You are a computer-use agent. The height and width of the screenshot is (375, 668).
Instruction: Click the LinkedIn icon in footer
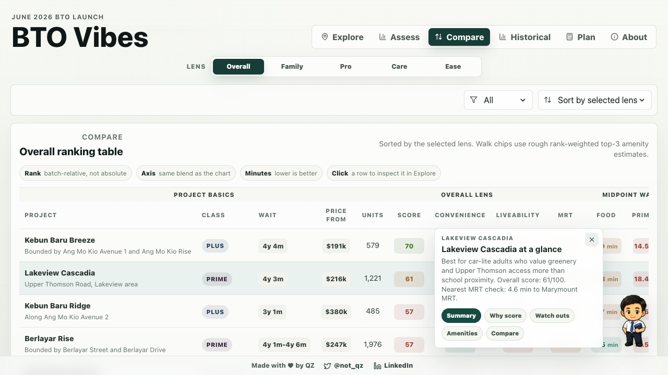(377, 366)
